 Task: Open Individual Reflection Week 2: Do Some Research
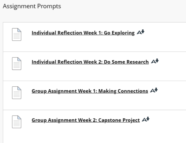(x=90, y=62)
